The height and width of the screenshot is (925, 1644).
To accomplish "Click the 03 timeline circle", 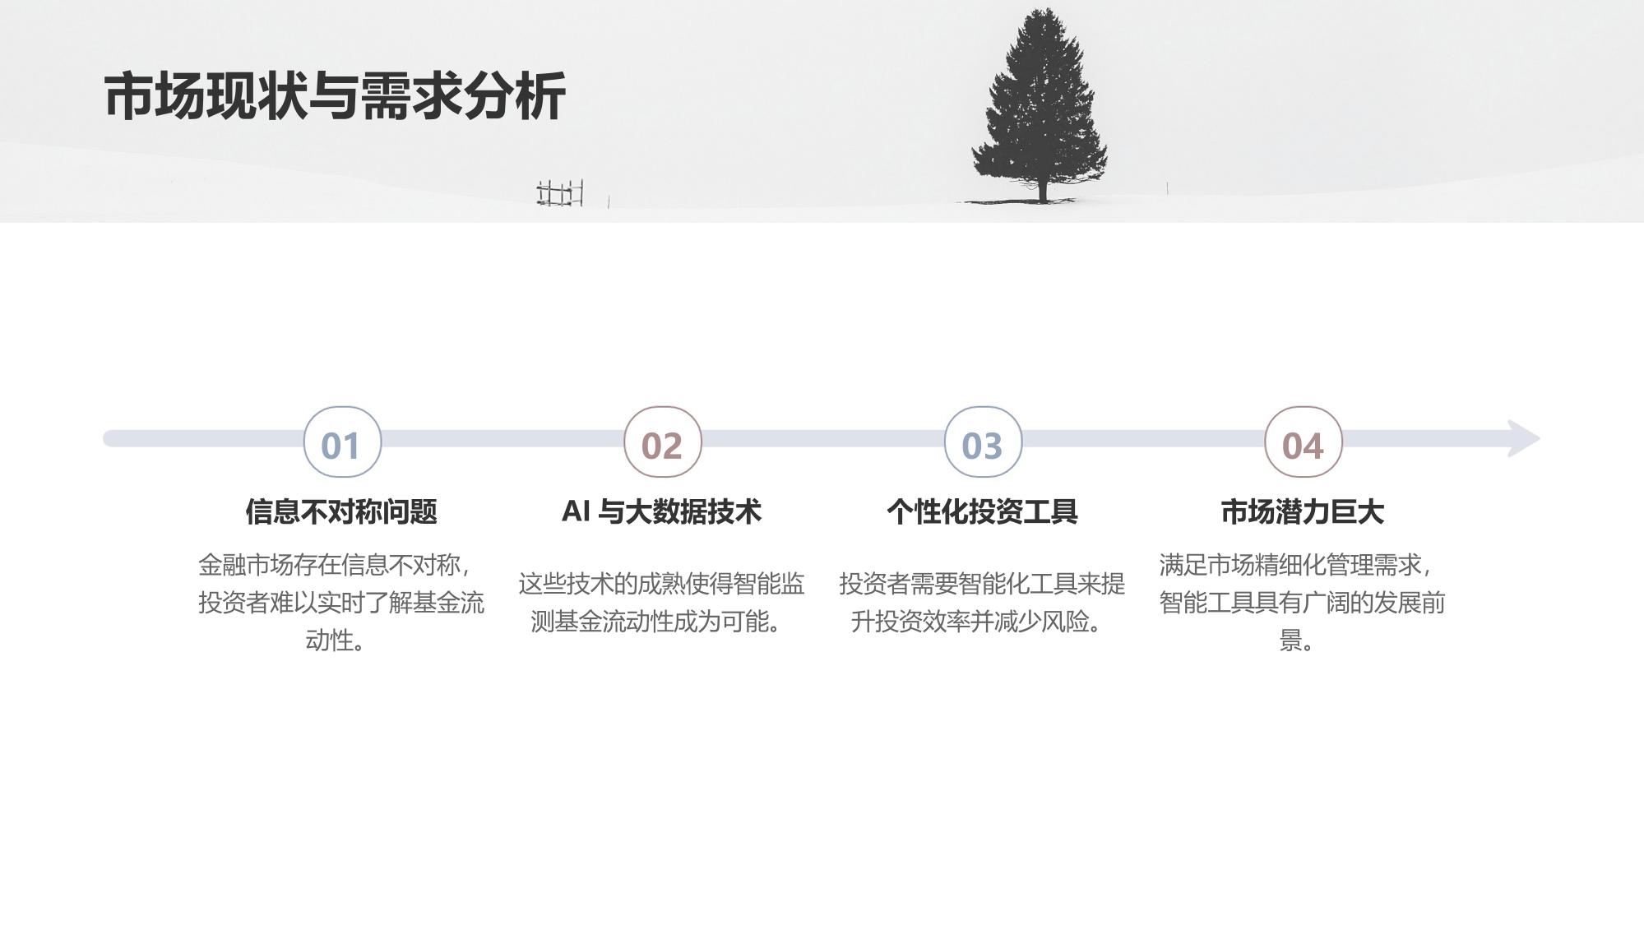I will pyautogui.click(x=983, y=442).
